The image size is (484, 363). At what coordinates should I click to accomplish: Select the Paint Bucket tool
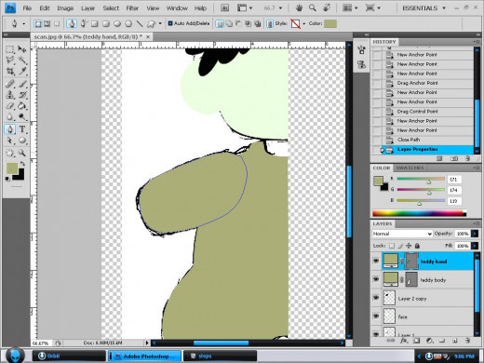point(22,106)
